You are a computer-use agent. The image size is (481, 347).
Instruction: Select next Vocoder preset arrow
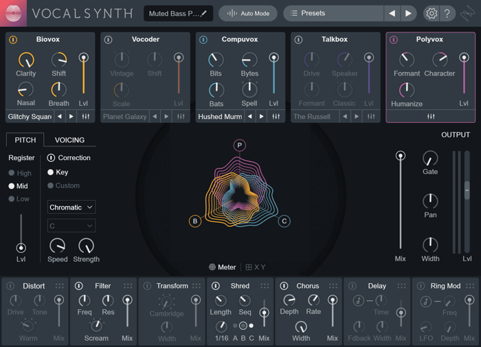click(x=166, y=116)
